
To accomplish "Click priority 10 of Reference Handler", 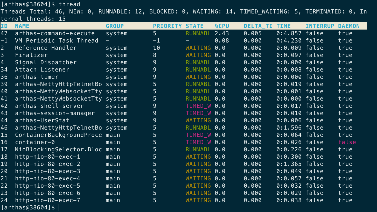I will click(x=157, y=48).
